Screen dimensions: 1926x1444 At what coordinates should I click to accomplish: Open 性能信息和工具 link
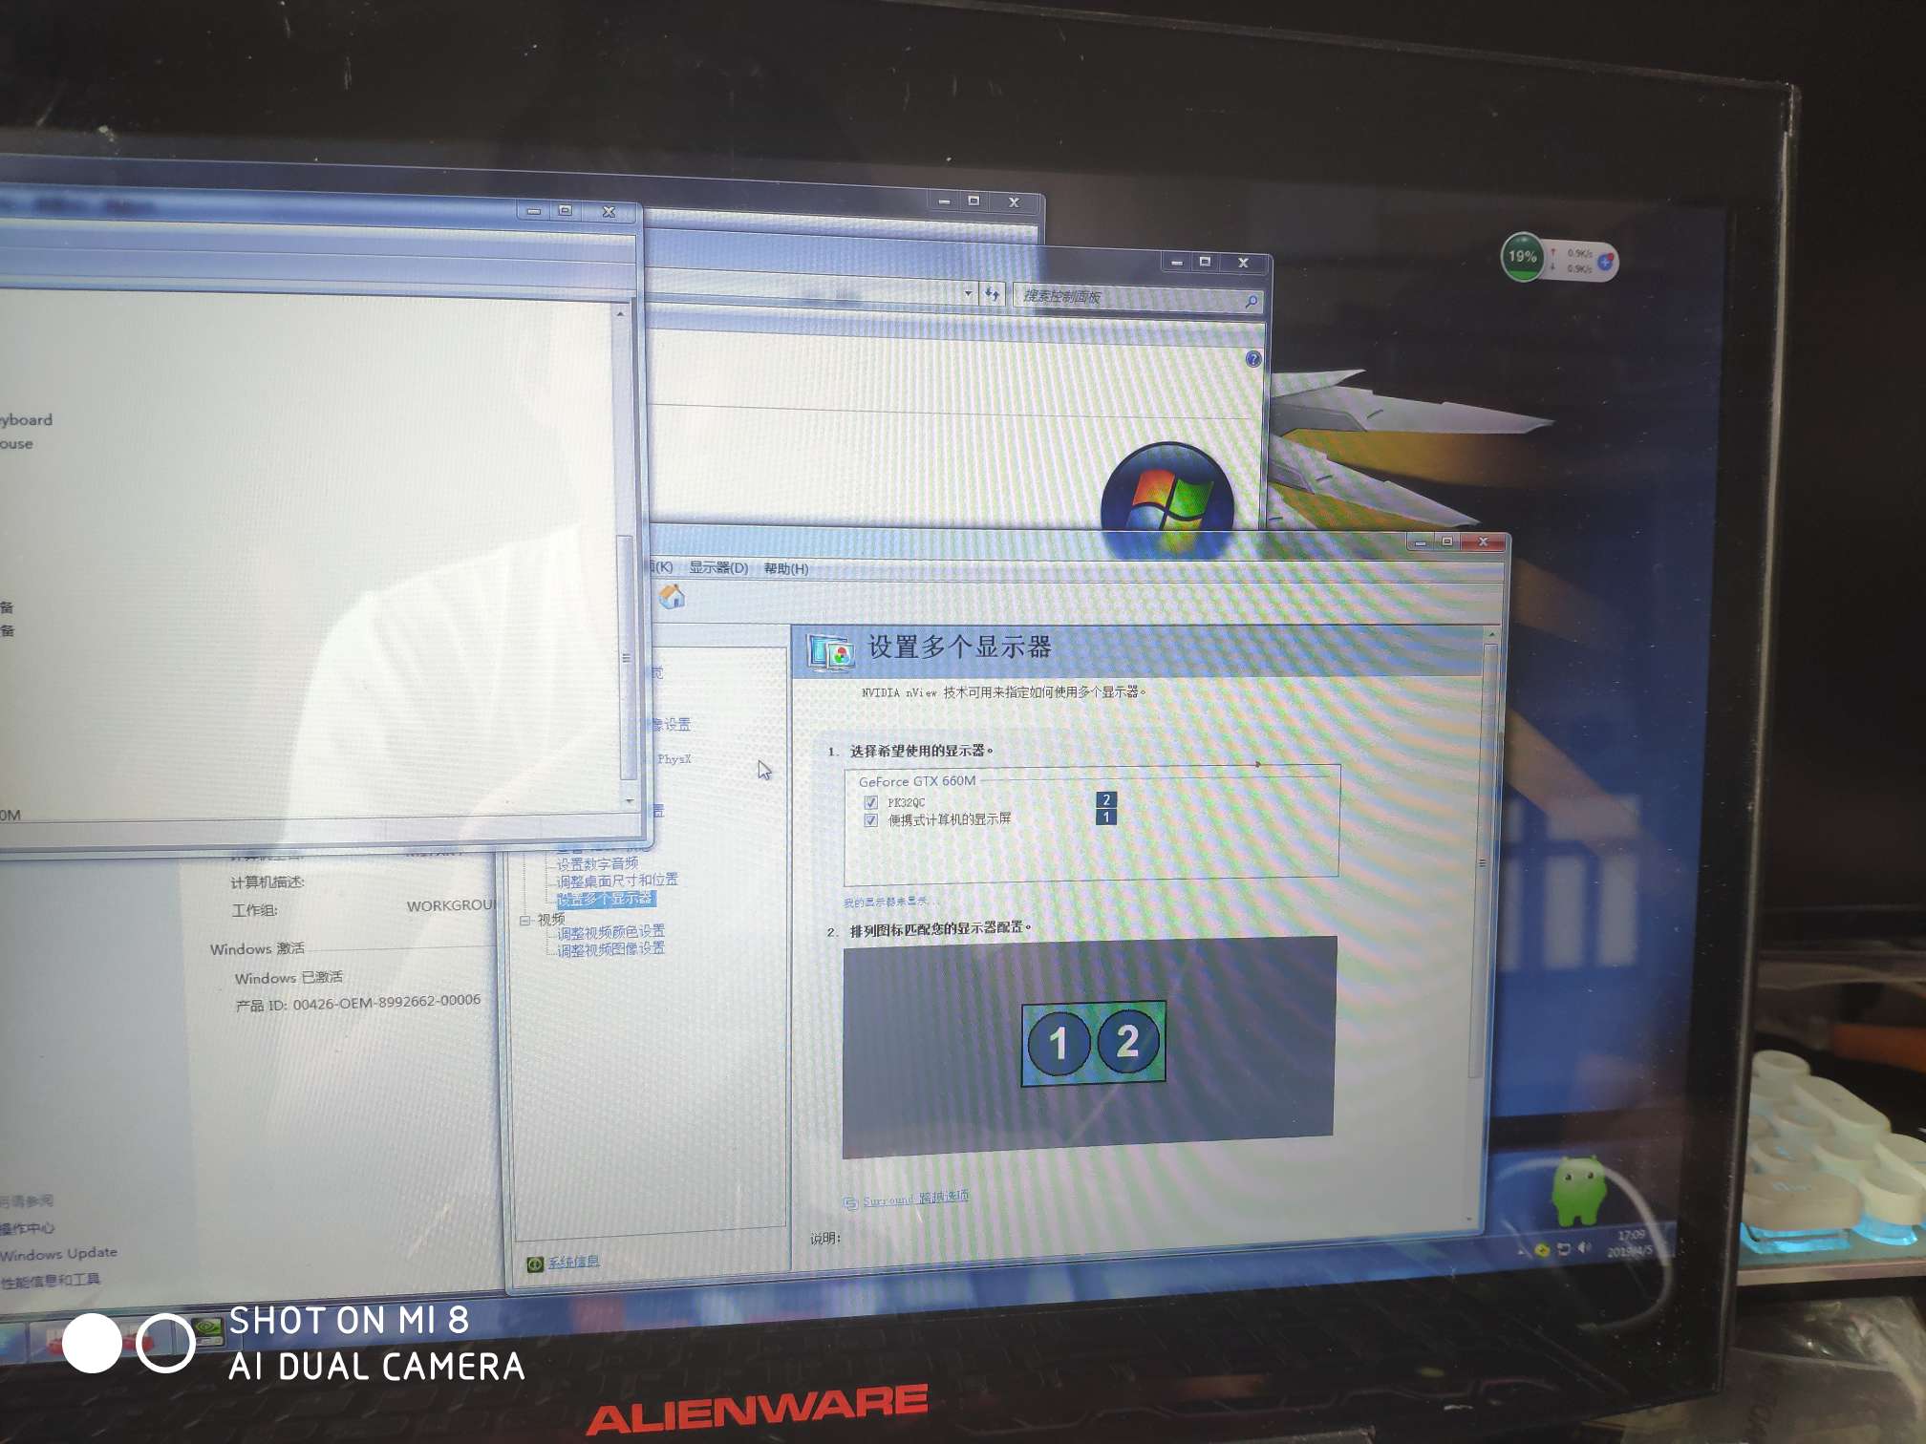(x=50, y=1281)
